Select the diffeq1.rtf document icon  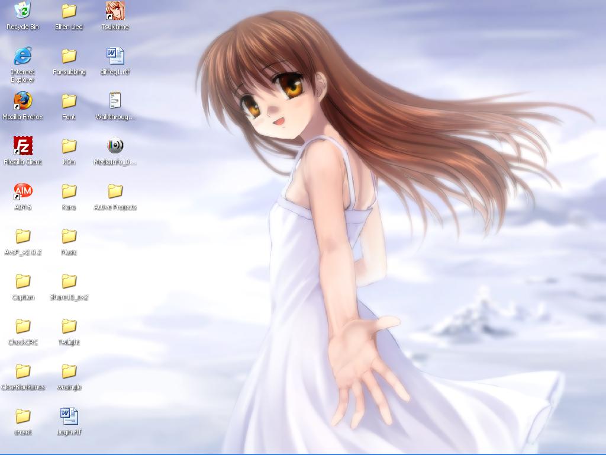pos(115,56)
